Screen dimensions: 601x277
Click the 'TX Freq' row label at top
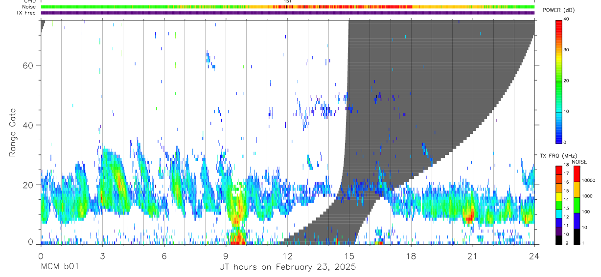click(x=27, y=13)
